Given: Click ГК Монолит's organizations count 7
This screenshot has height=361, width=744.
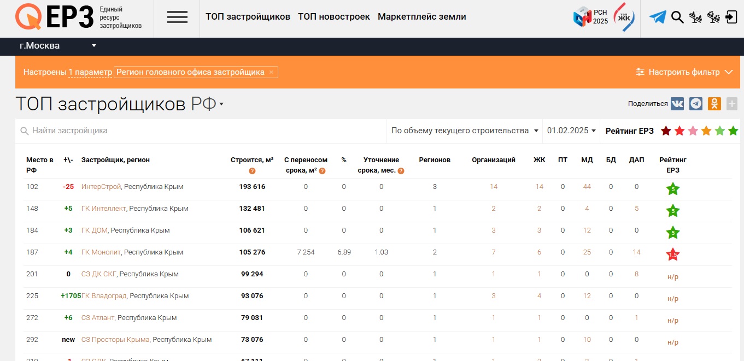Looking at the screenshot, I should point(494,252).
